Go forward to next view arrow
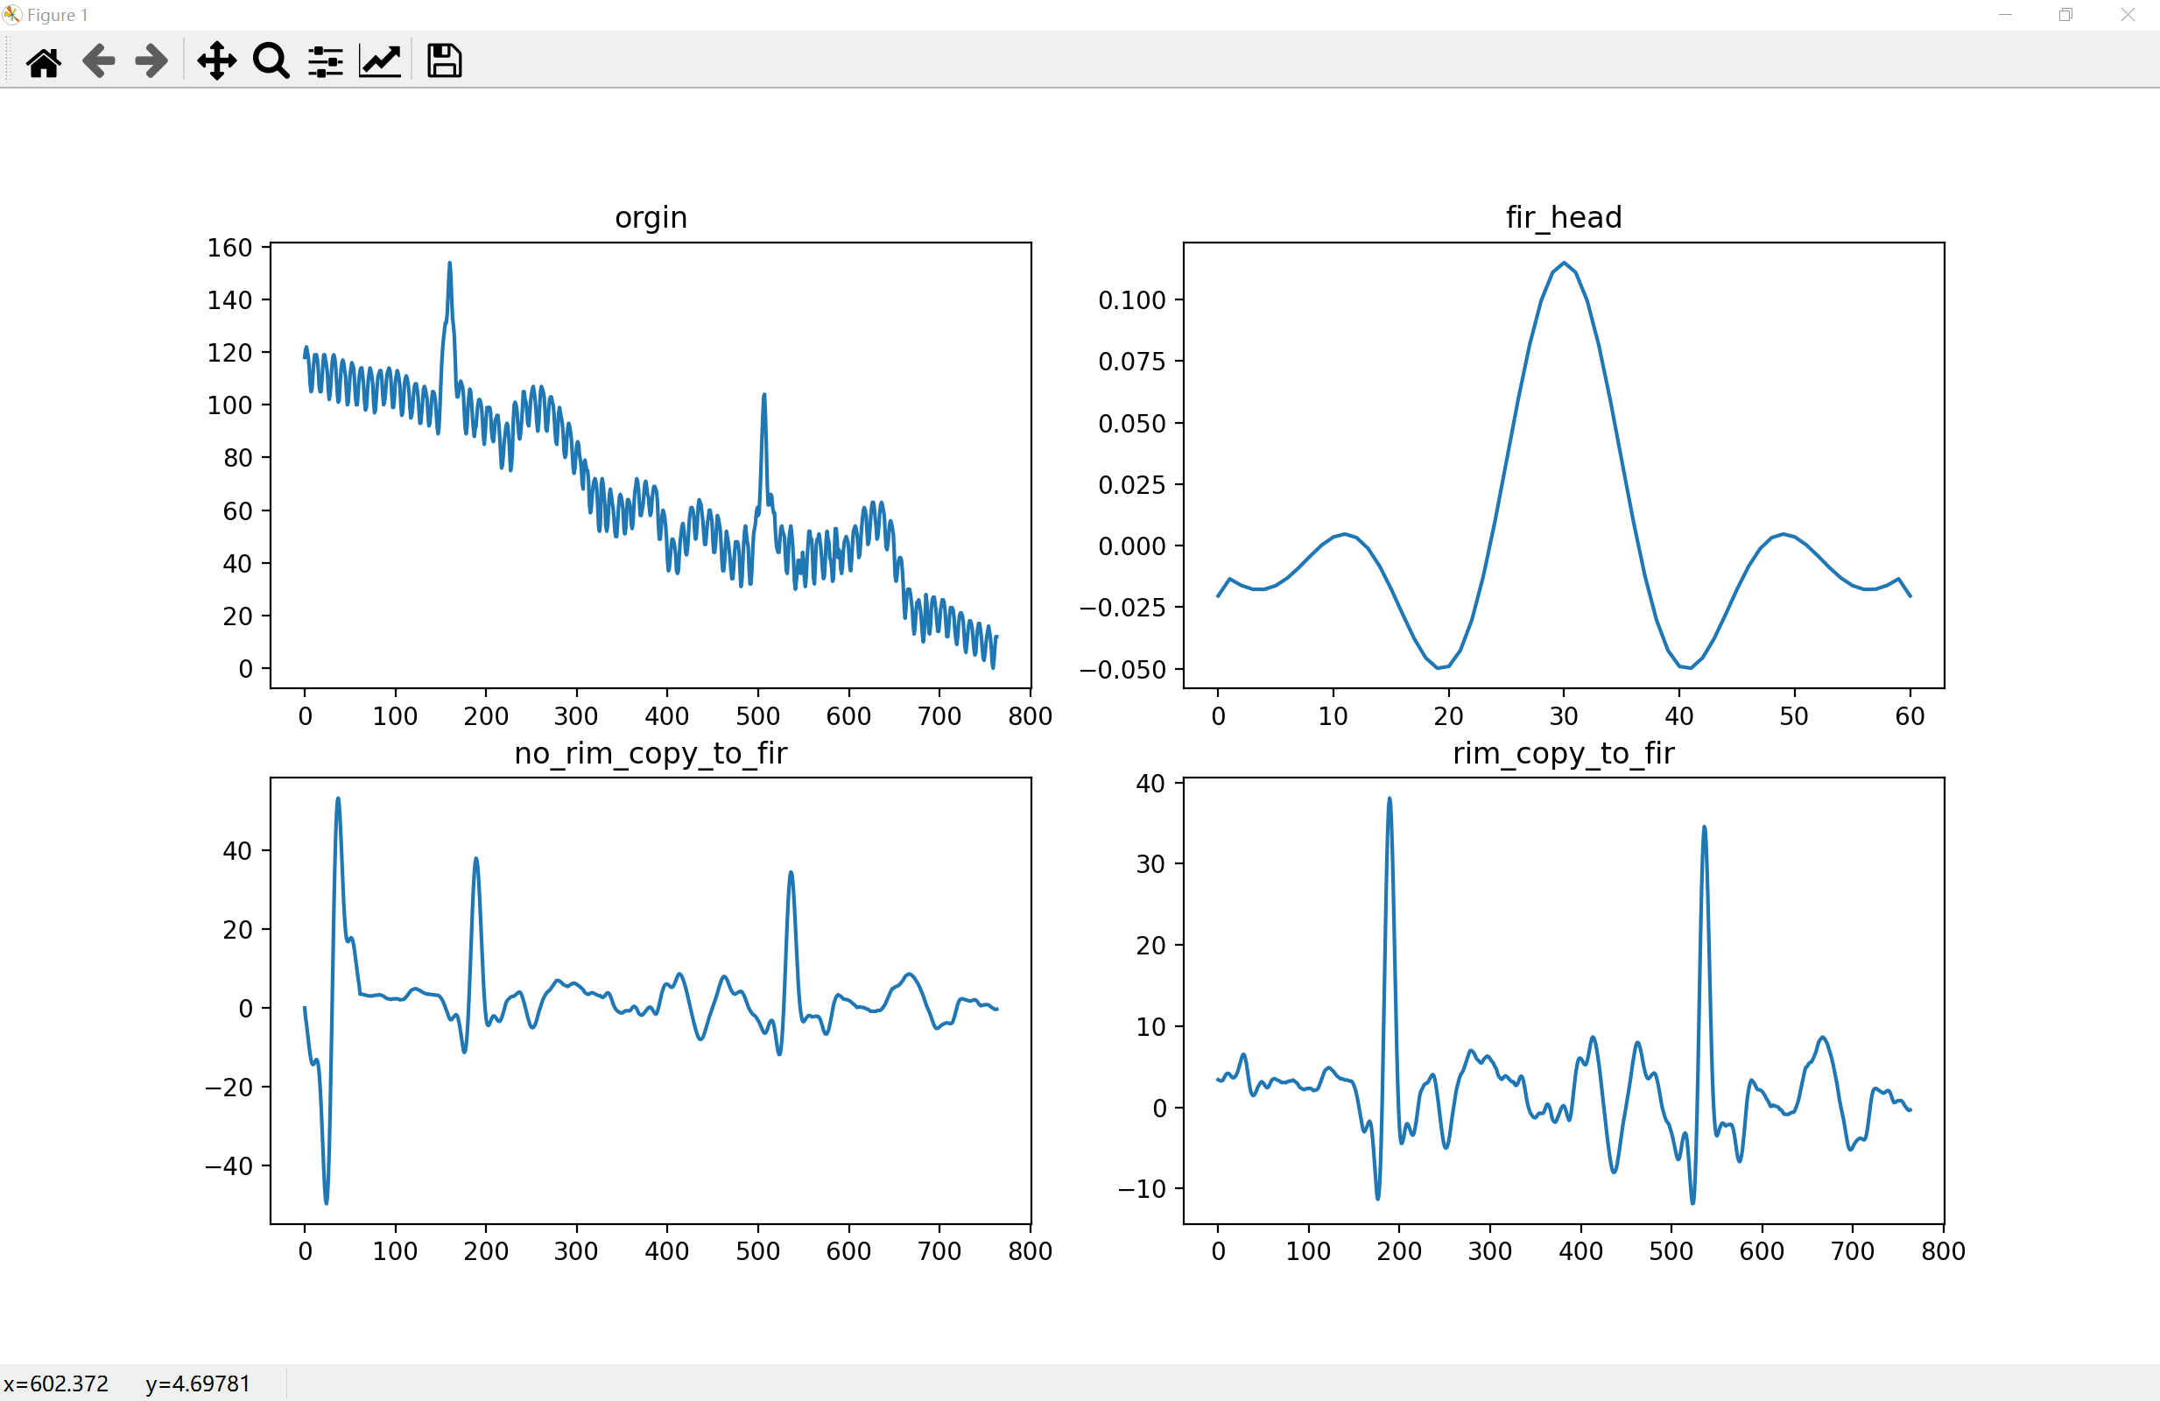2160x1401 pixels. (x=151, y=61)
